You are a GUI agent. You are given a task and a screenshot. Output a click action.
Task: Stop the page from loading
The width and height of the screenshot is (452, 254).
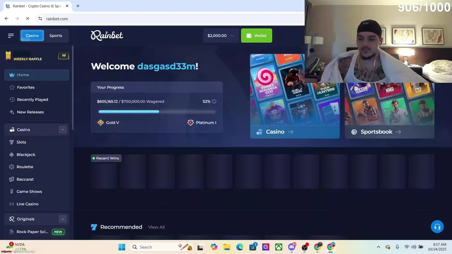[x=28, y=18]
